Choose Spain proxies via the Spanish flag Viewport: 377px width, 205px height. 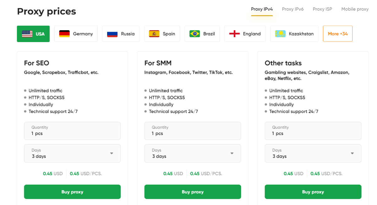click(x=162, y=34)
